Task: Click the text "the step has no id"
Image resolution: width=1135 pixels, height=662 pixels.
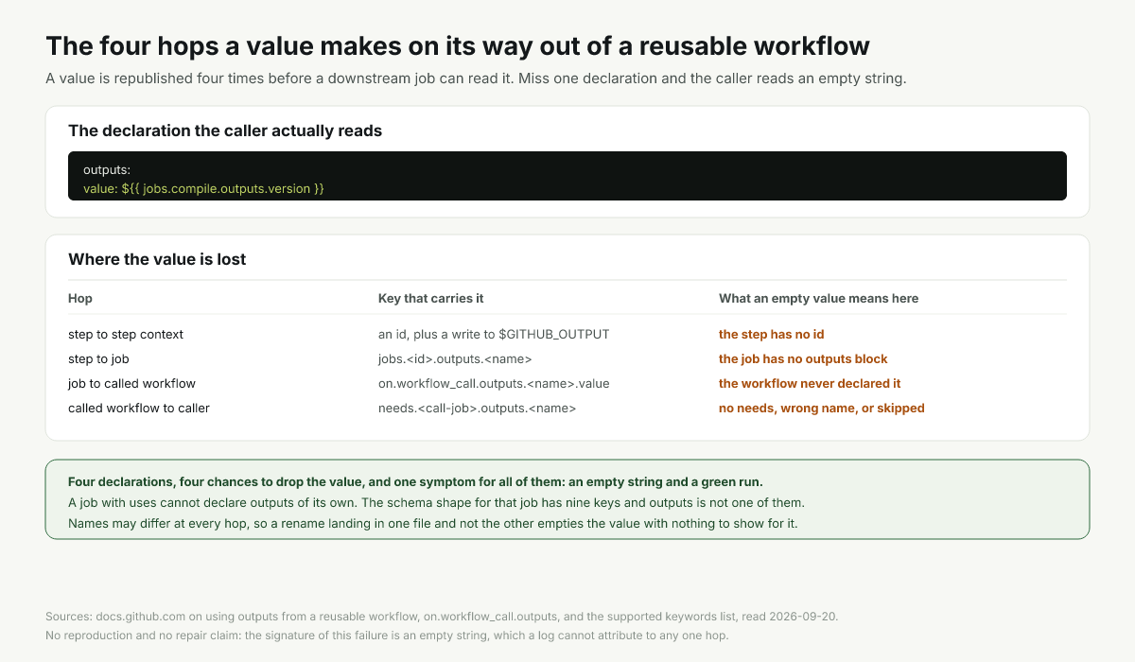Action: pos(772,334)
